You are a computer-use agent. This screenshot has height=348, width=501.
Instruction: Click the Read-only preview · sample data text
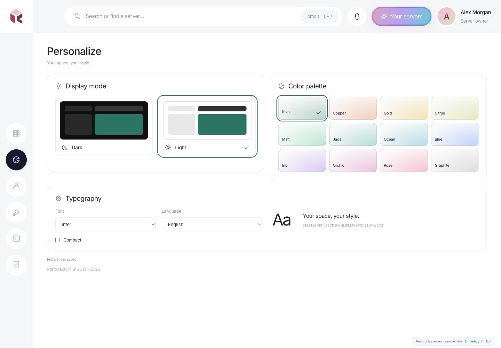tap(439, 341)
